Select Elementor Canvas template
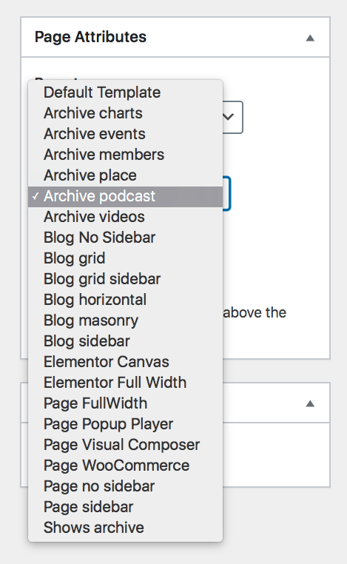 coord(125,362)
